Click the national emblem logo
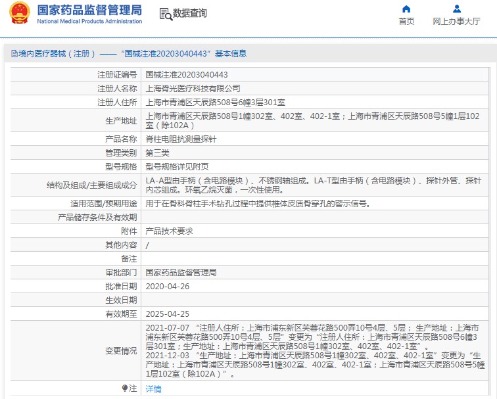 [x=19, y=13]
